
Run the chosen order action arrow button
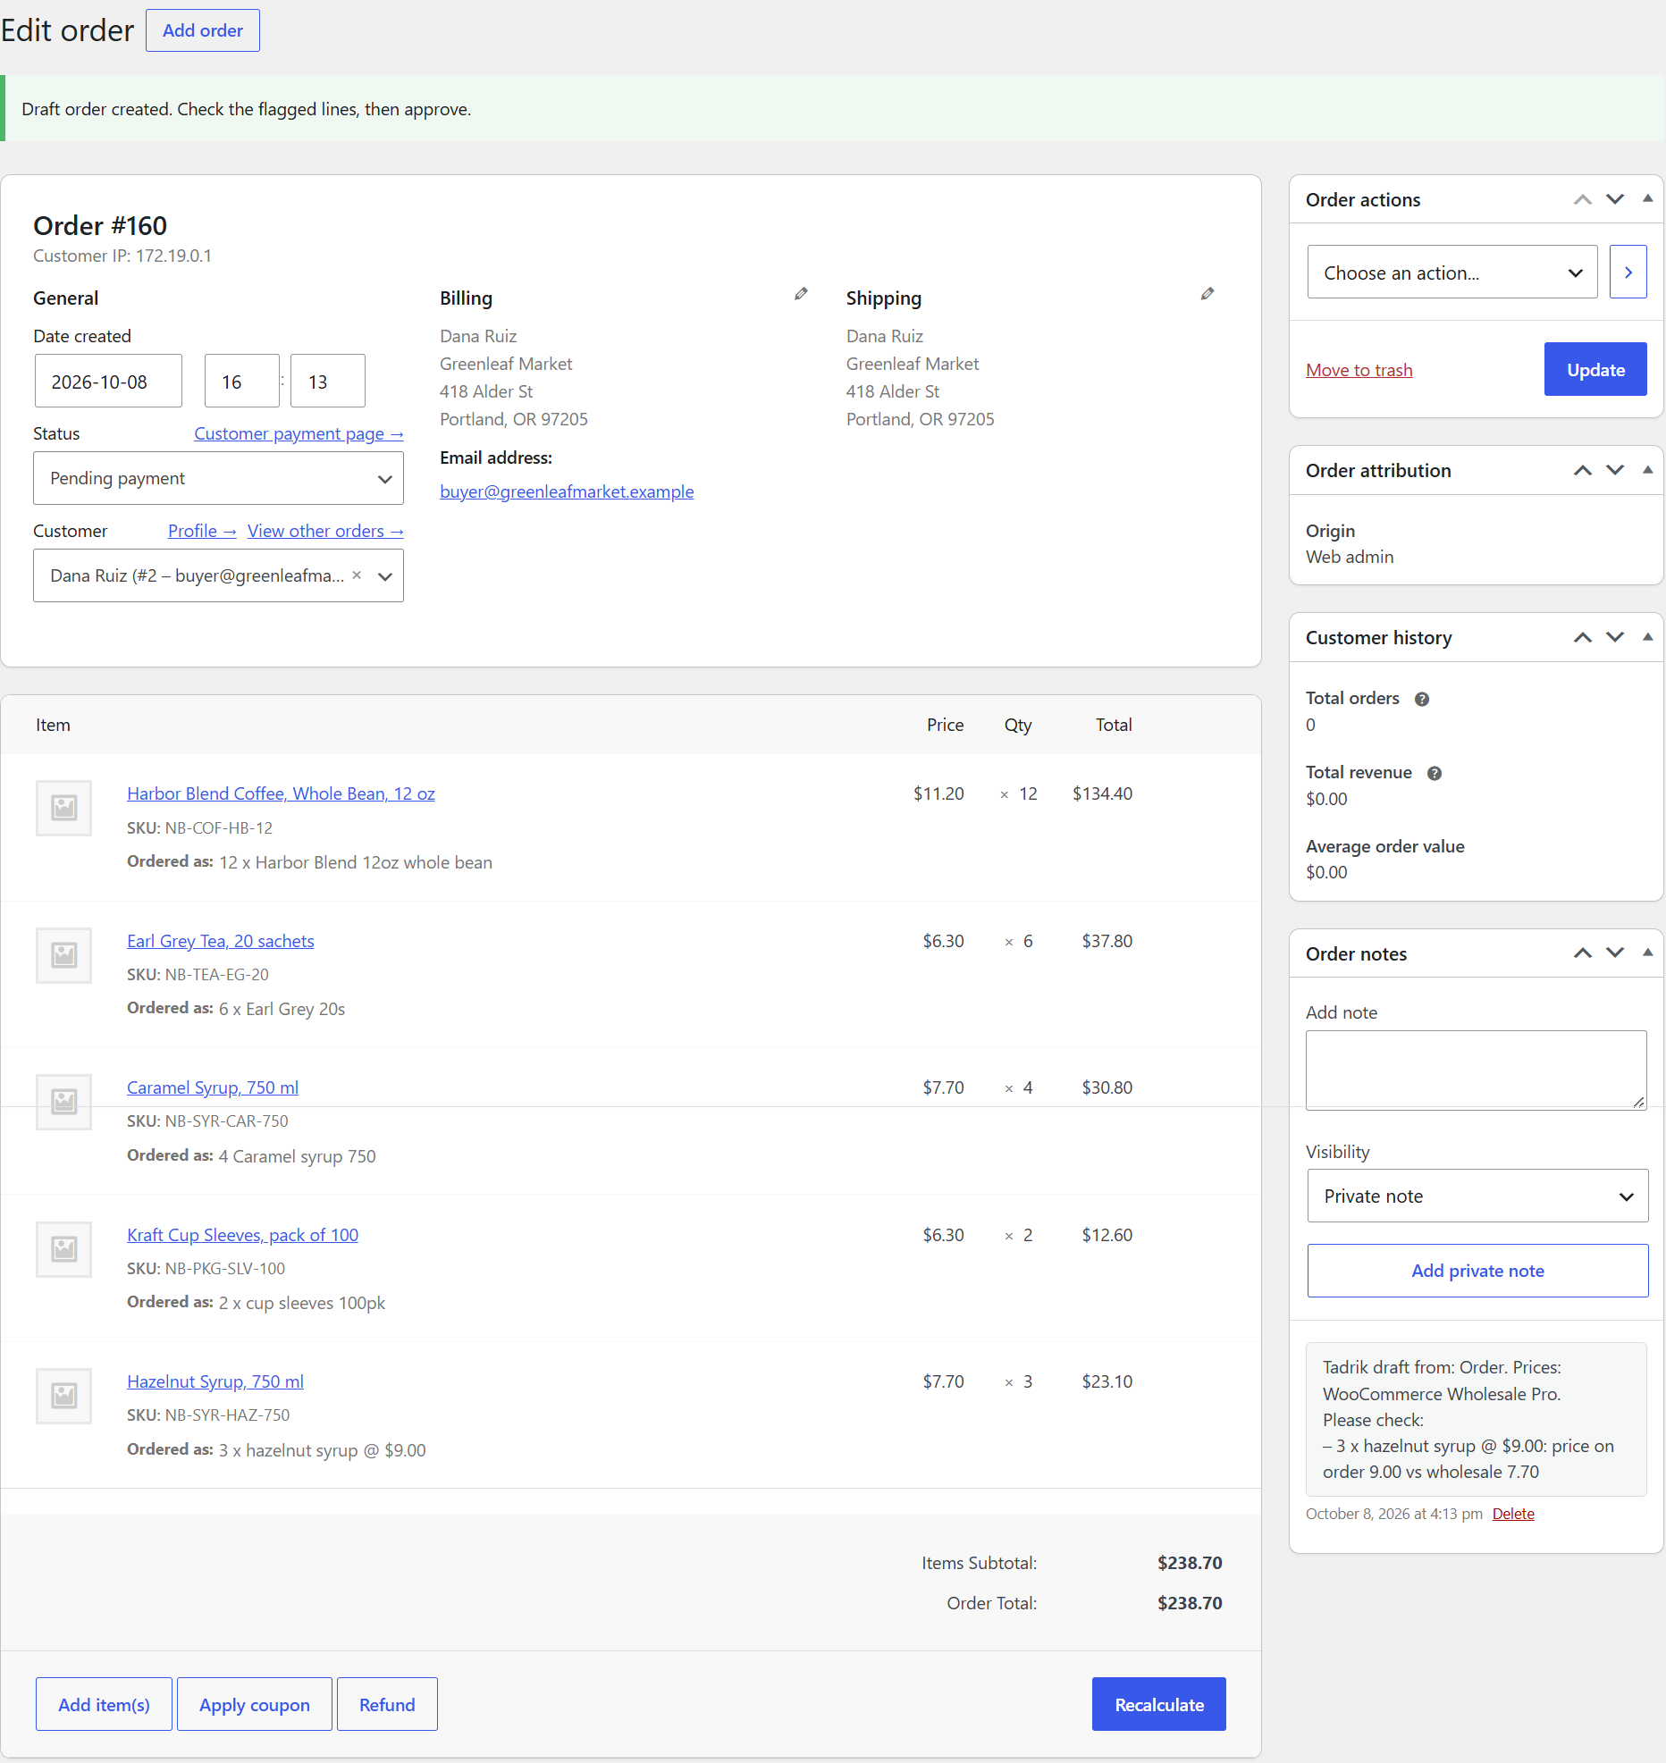1628,273
